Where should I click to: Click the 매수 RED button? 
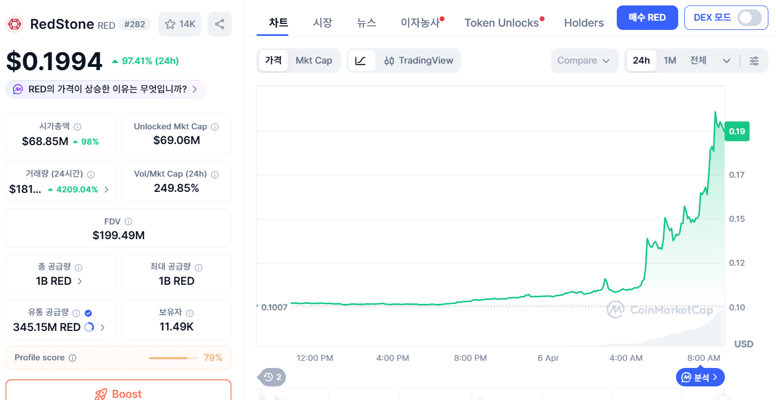[x=647, y=17]
